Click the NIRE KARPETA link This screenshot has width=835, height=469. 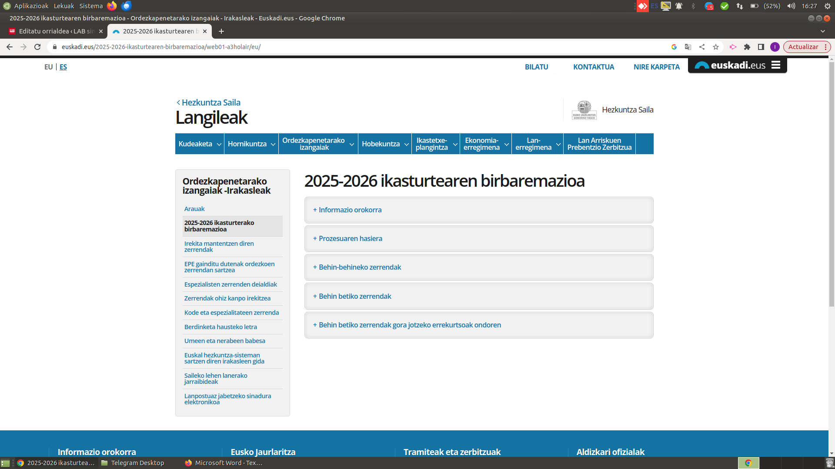coord(656,67)
